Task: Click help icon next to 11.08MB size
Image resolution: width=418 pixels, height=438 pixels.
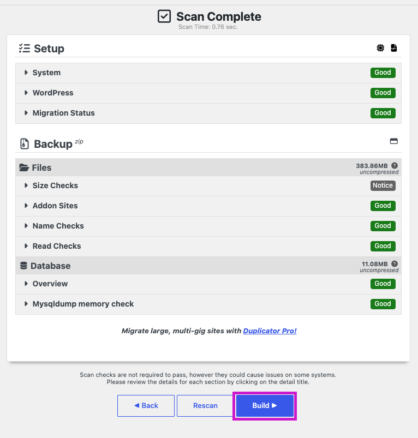Action: (x=394, y=263)
